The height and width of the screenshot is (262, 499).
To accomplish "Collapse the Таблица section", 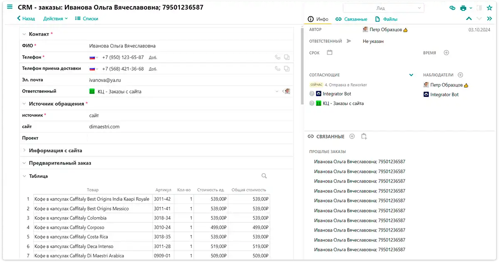I will click(x=25, y=176).
